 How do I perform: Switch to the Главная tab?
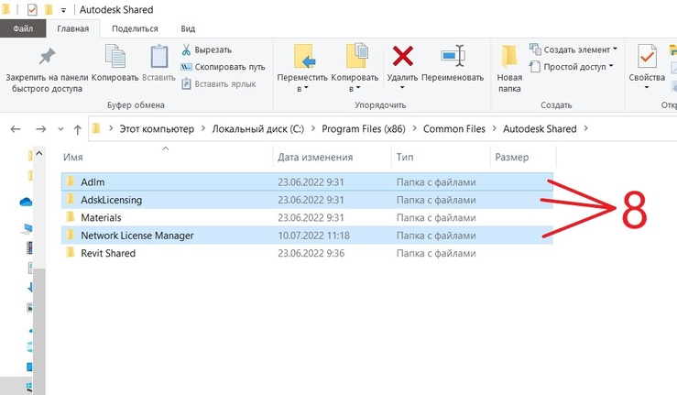[73, 28]
